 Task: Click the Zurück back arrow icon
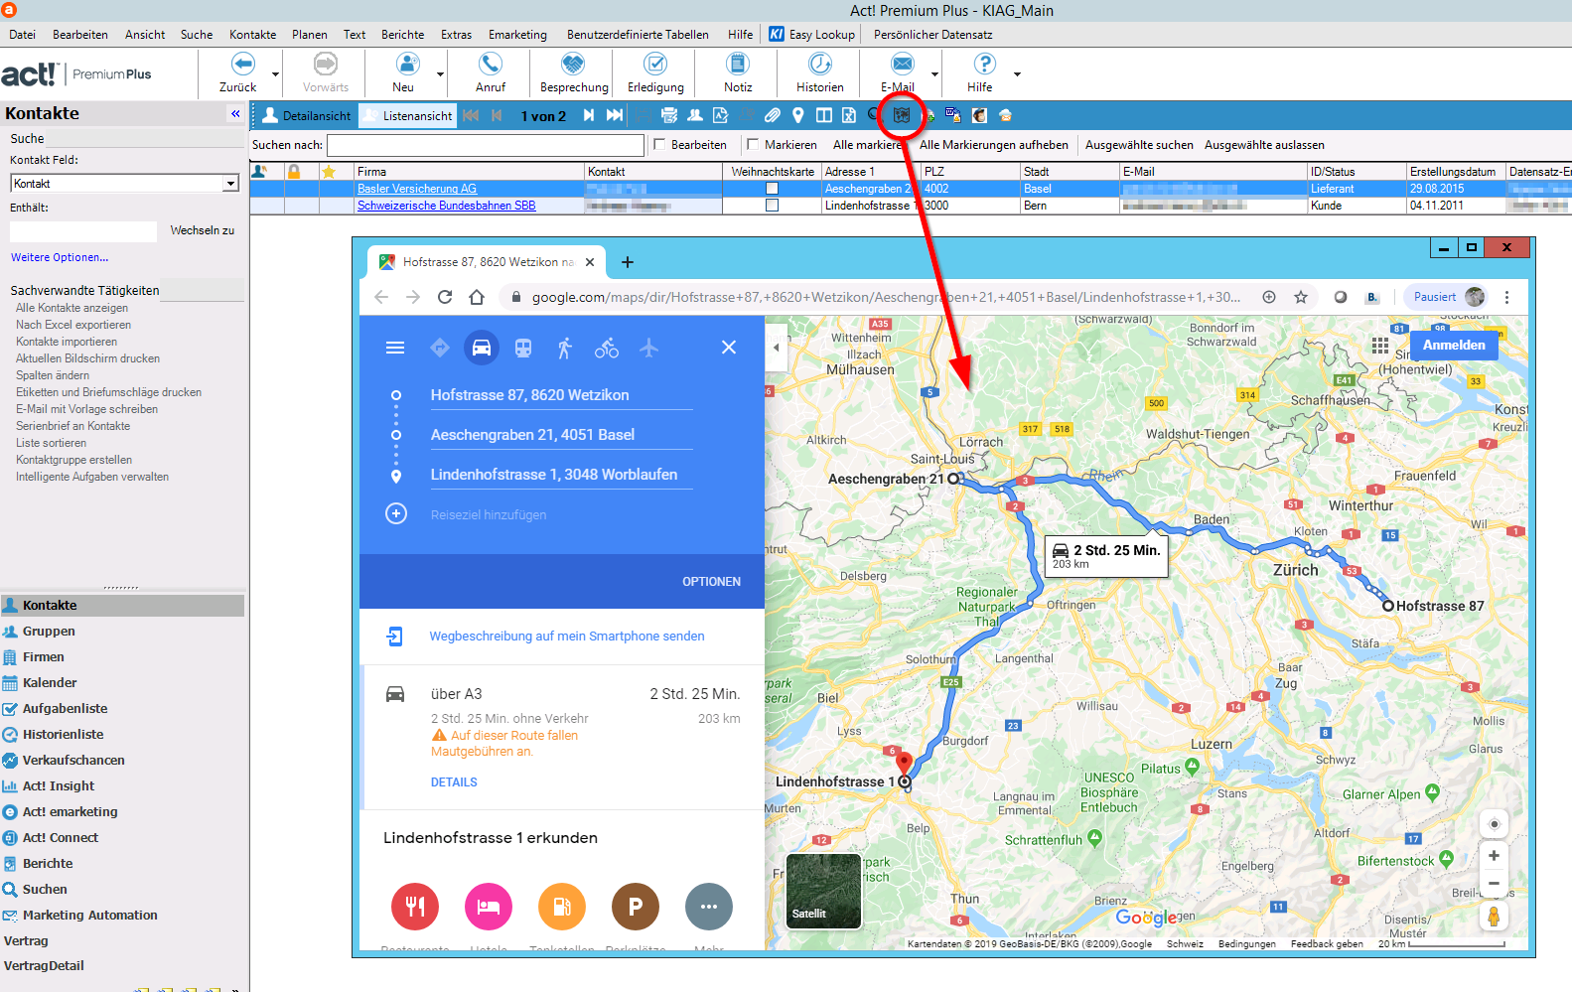242,64
